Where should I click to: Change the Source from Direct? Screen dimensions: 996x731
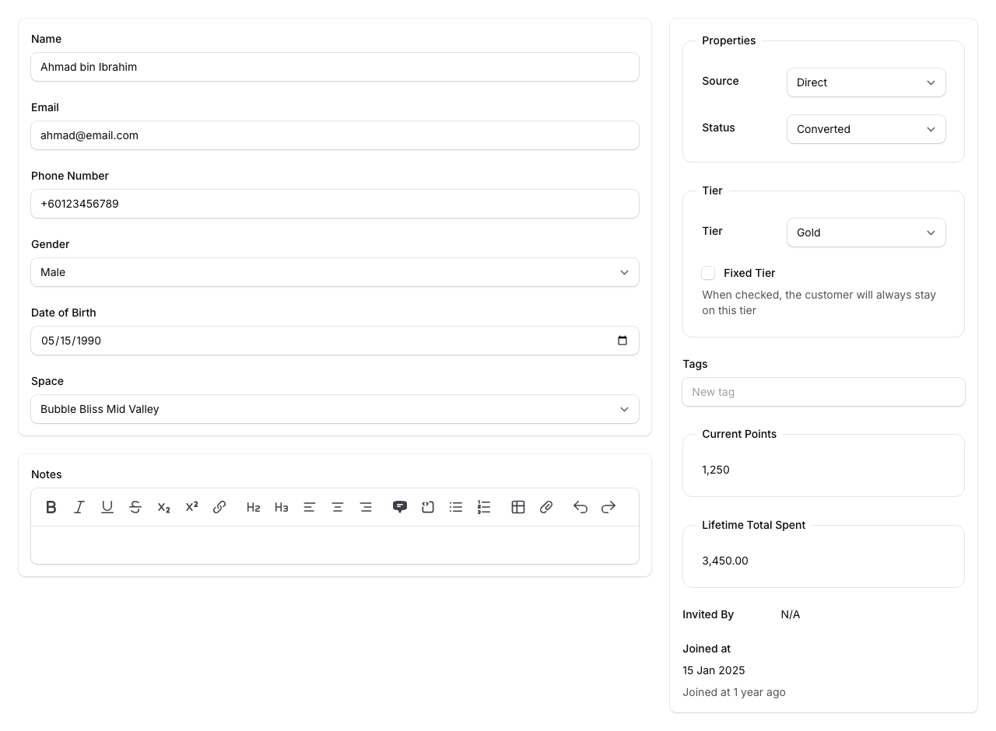coord(866,82)
